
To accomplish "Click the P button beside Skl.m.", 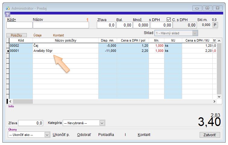I will point(215,25).
